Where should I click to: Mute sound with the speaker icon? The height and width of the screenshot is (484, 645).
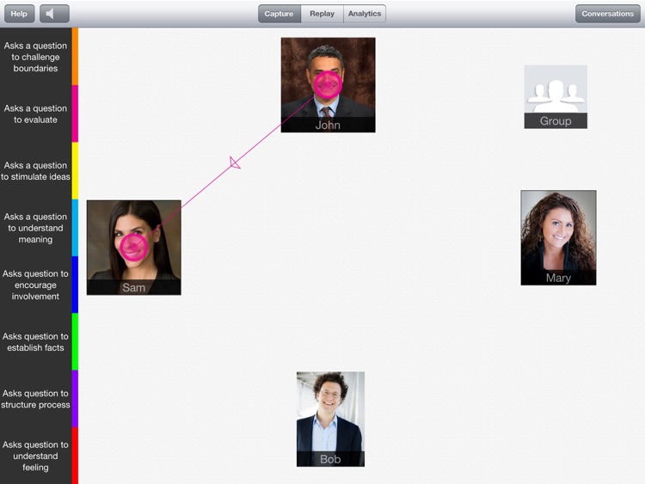click(54, 14)
